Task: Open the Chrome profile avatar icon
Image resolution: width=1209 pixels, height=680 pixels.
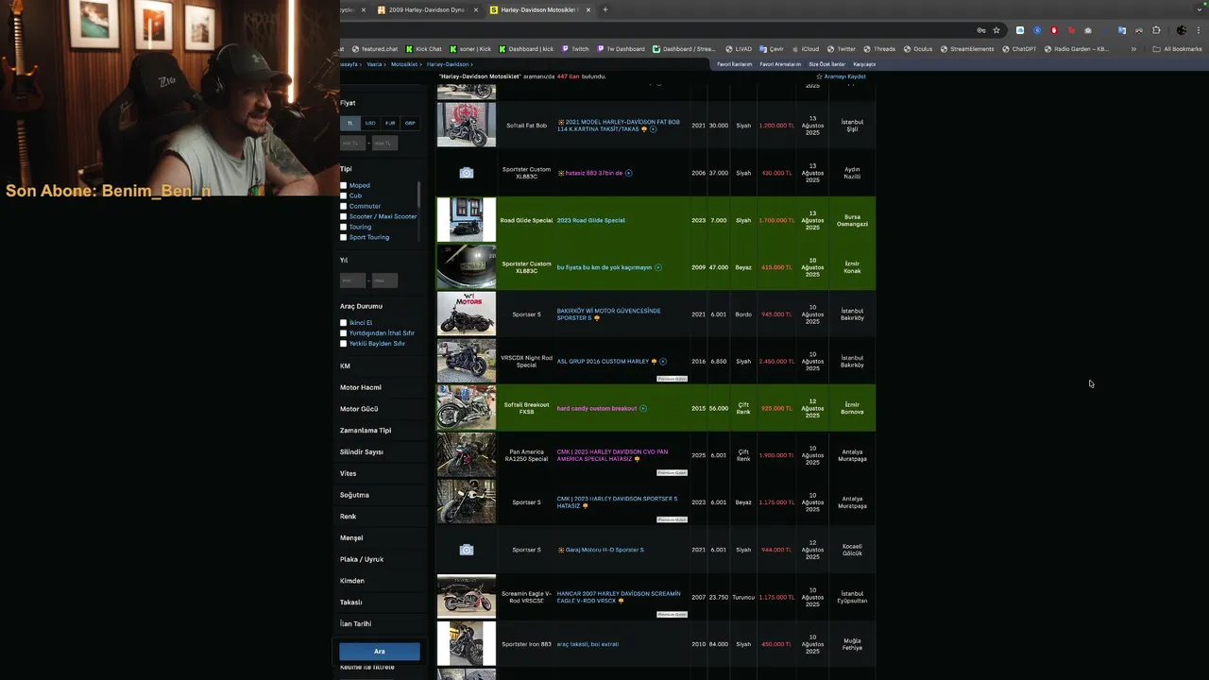Action: pos(1181,30)
